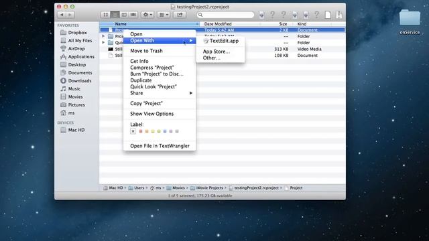The image size is (429, 241).
Task: Choose Get Info from context menu
Action: click(x=160, y=61)
